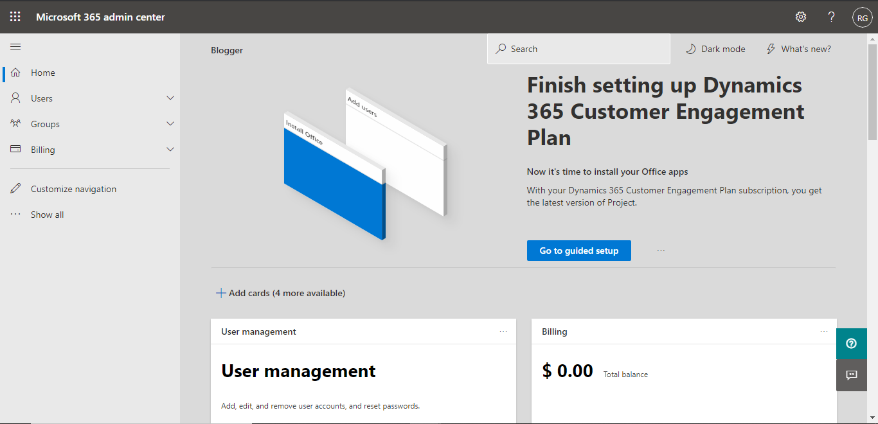Expand the Users chevron
This screenshot has height=424, width=878.
pos(170,98)
